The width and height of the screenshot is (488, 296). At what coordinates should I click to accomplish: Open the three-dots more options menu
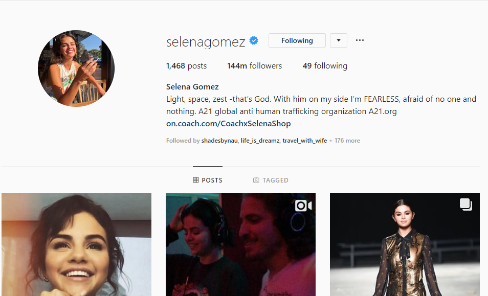tap(360, 40)
